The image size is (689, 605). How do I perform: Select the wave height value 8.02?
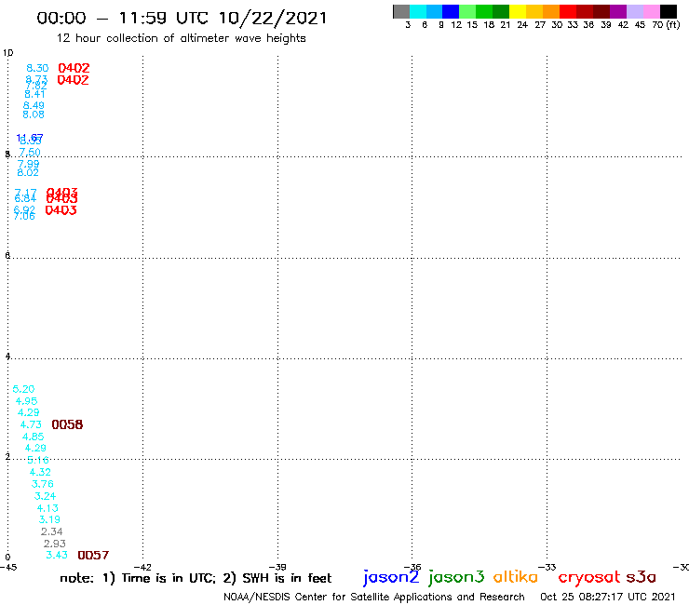click(x=28, y=173)
